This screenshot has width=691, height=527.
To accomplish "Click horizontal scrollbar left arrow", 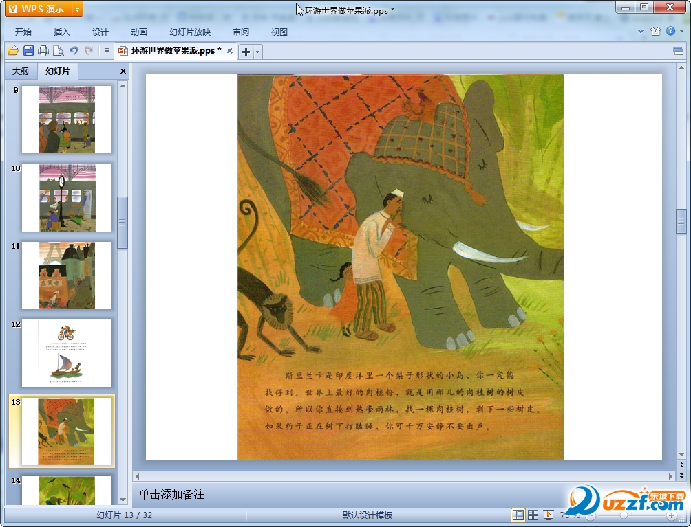I will point(137,476).
